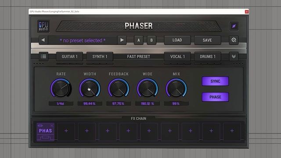Remove the PHAS effect with its X
This screenshot has width=281, height=158.
click(52, 126)
